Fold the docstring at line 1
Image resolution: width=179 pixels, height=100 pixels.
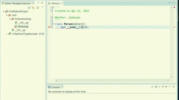(54, 7)
